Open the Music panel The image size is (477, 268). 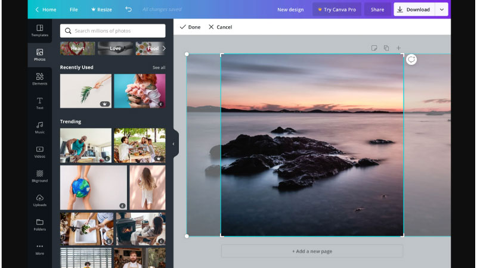pyautogui.click(x=39, y=127)
